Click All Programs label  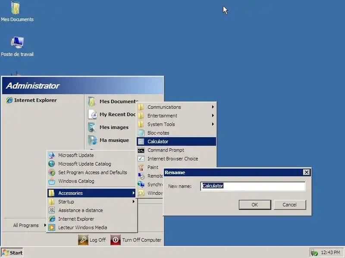tap(26, 225)
